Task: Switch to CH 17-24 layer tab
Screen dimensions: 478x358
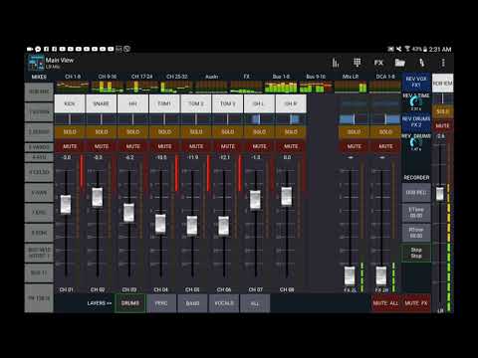Action: (x=142, y=77)
